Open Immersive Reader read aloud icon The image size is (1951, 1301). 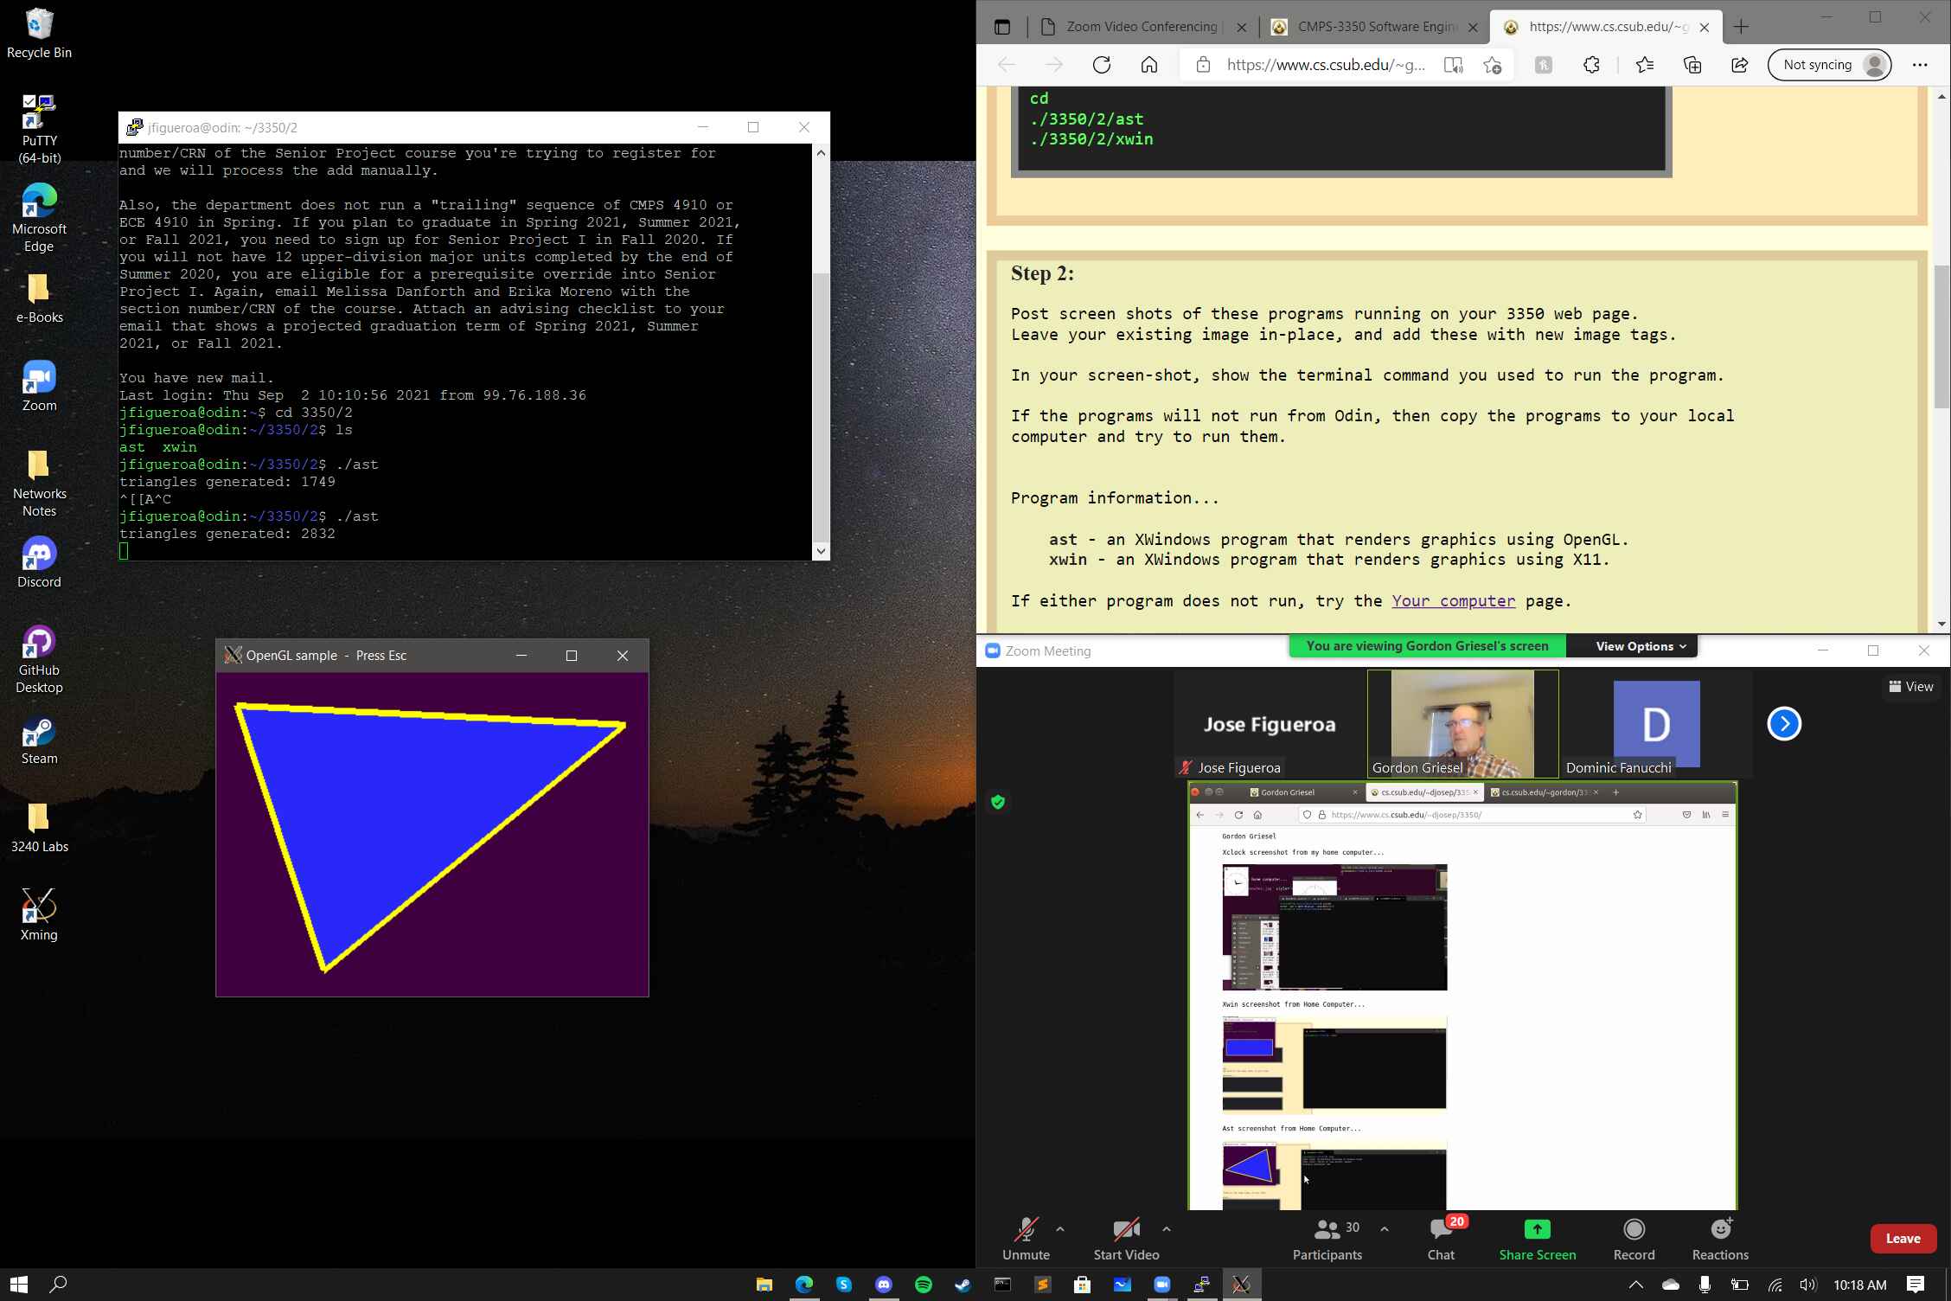(x=1453, y=65)
